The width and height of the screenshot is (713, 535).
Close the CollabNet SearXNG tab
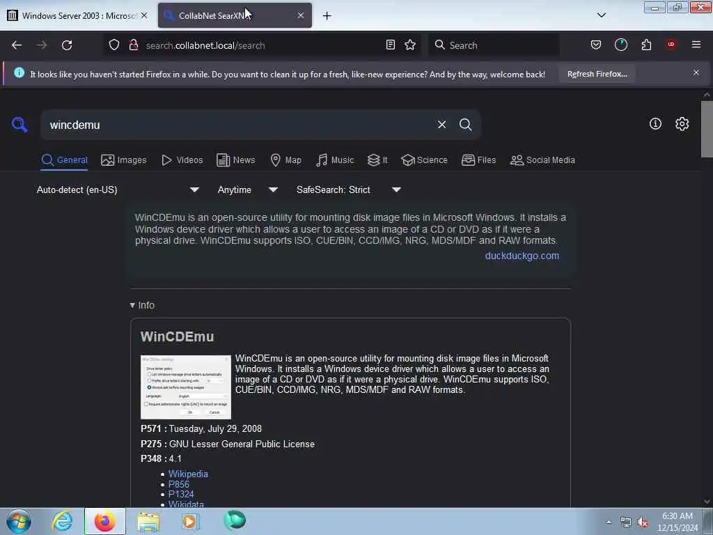(301, 15)
